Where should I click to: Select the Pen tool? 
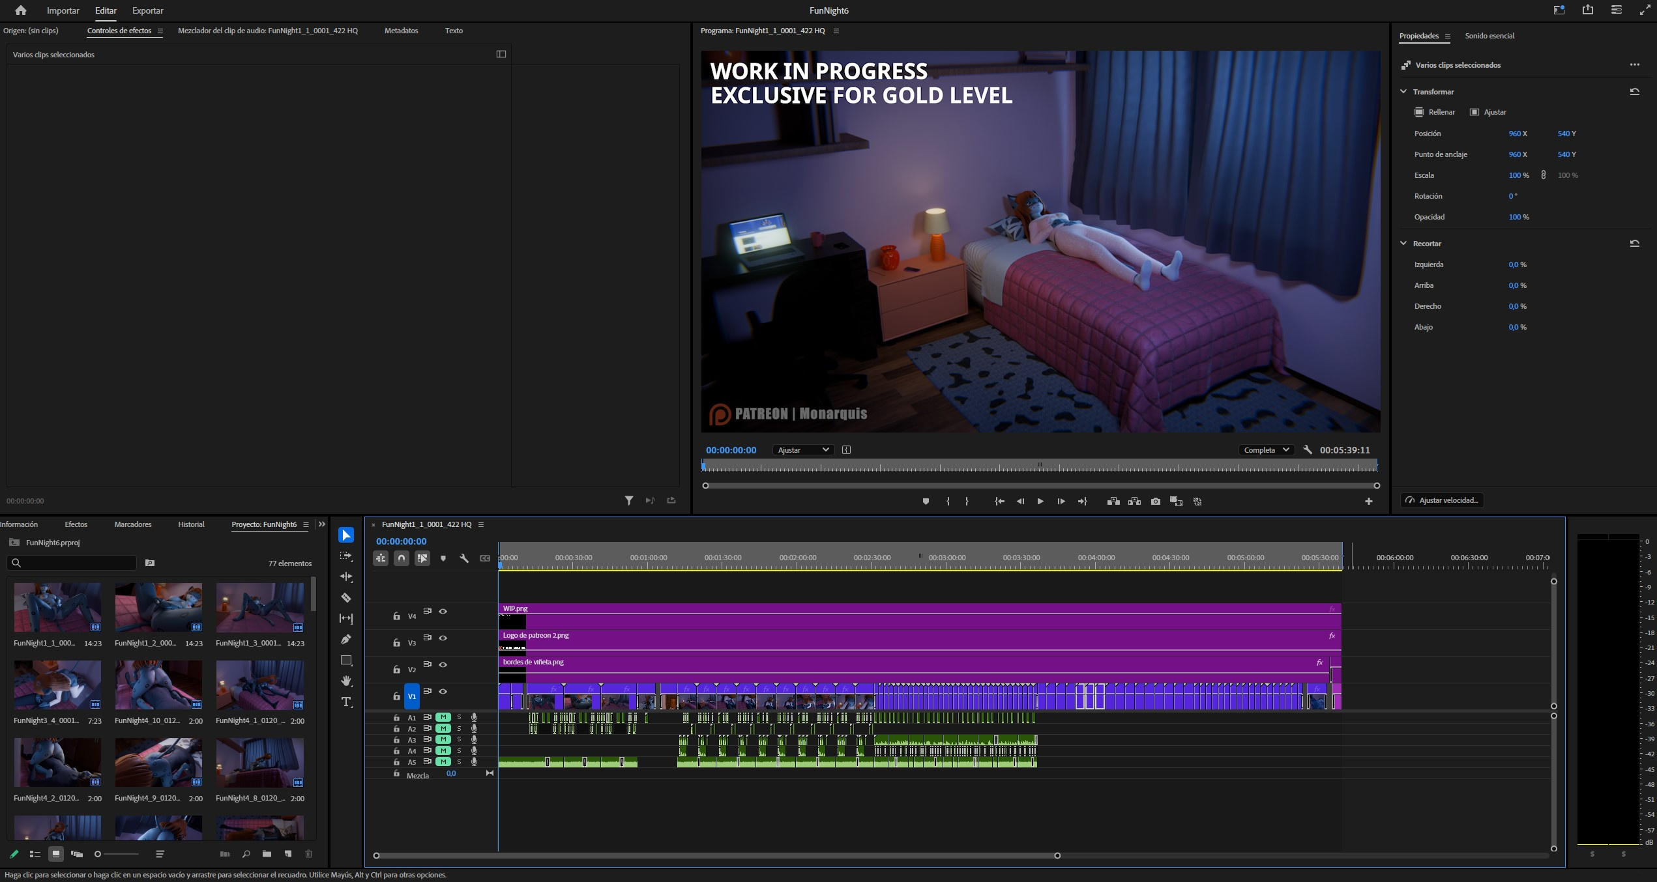tap(346, 639)
